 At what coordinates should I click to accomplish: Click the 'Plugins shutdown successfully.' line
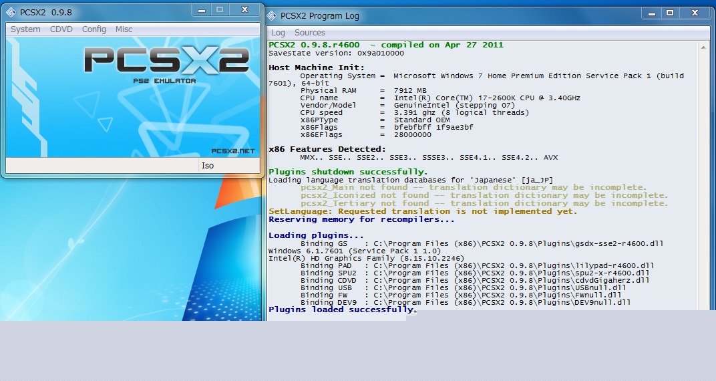click(x=349, y=172)
